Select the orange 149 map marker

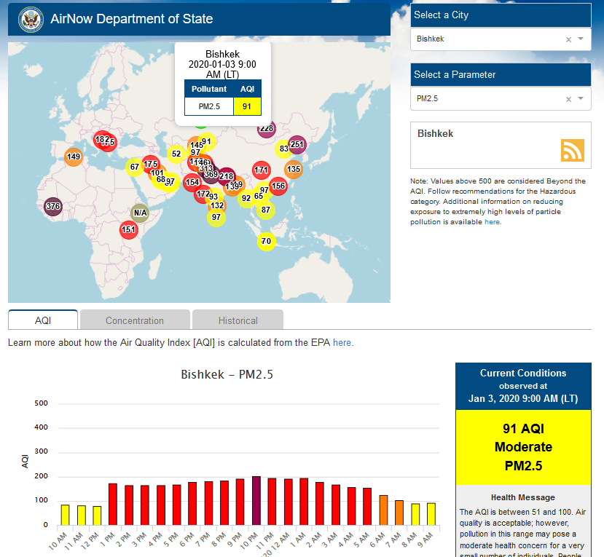[x=74, y=157]
